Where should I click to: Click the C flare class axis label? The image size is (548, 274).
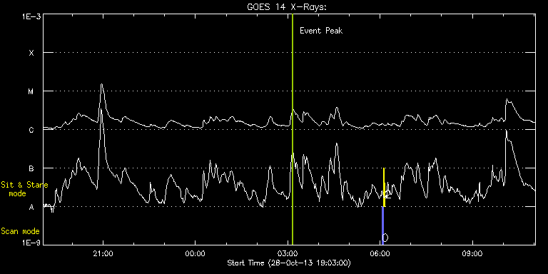point(31,130)
